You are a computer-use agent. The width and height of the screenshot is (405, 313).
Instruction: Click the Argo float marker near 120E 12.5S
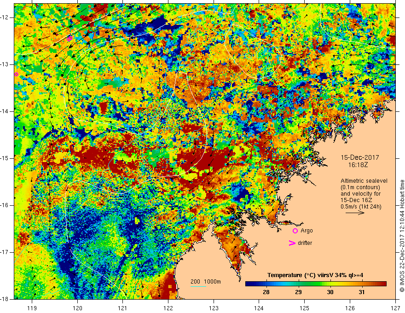click(69, 39)
